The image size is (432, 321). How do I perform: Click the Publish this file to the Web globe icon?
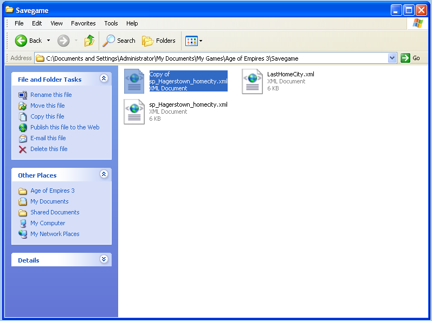[x=23, y=128]
